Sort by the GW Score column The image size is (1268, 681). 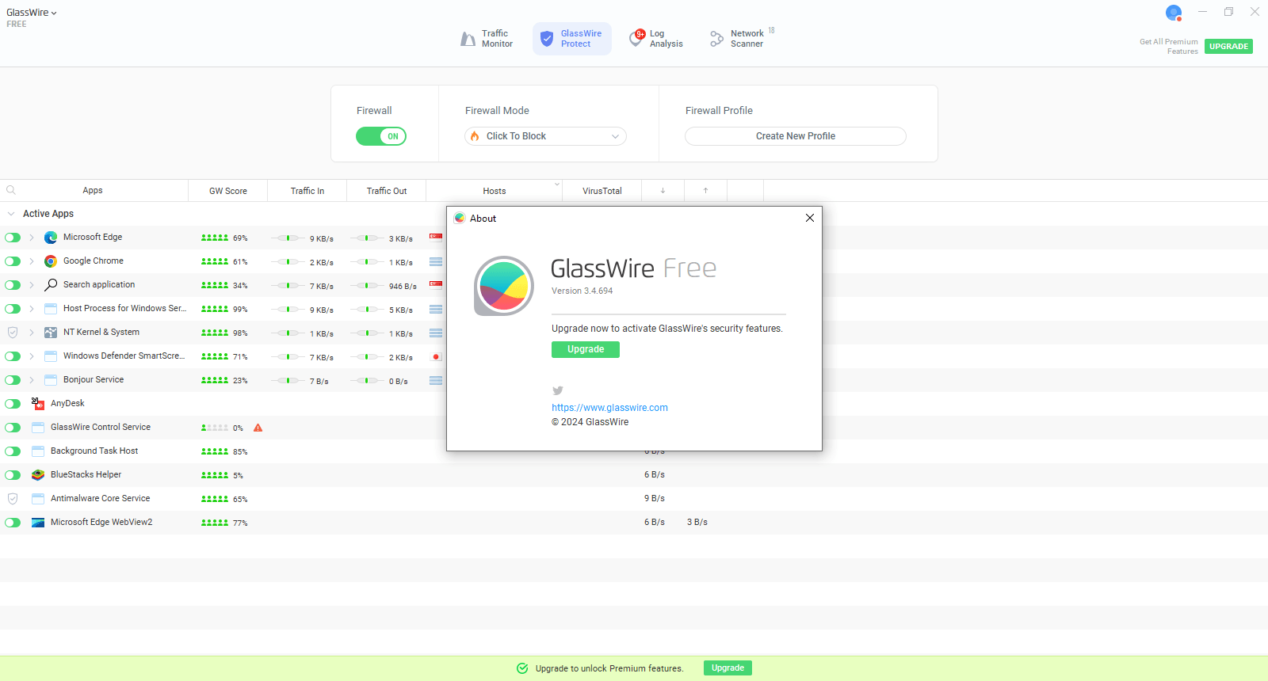point(228,191)
